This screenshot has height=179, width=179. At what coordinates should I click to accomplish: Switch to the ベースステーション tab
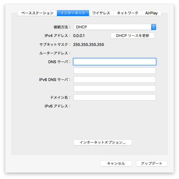coord(37,13)
